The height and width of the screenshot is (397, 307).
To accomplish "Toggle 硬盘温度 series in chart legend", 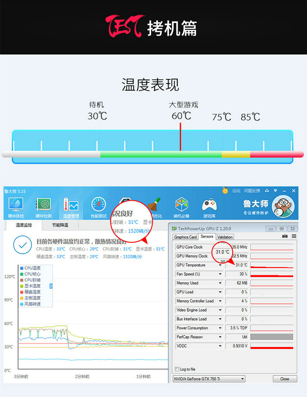I will [30, 292].
